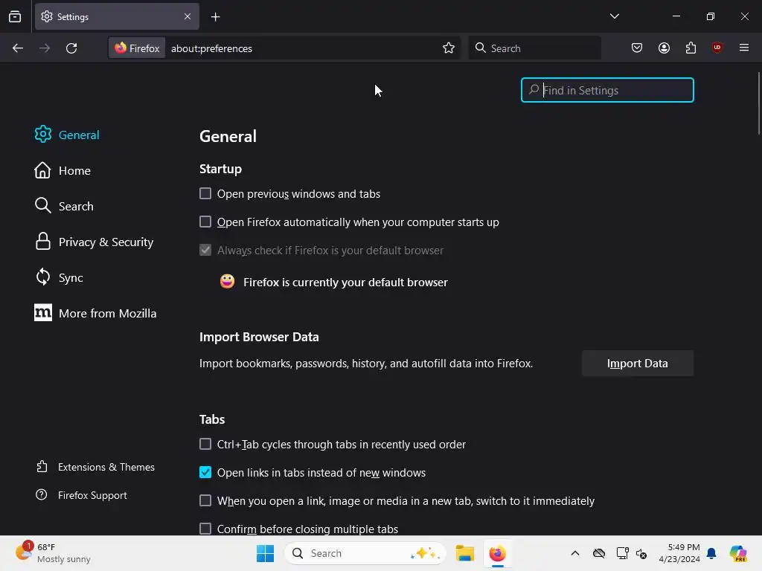Viewport: 762px width, 571px height.
Task: Open the notification bell
Action: pos(711,553)
